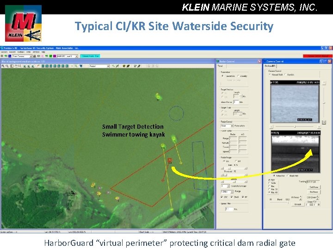Select Standby radio in Radar Control
This screenshot has width=333, height=250.
pyautogui.click(x=238, y=76)
